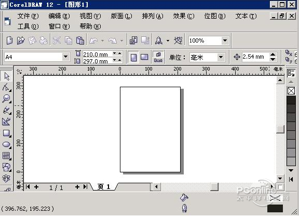299x217 pixels.
Task: Select the Pick arrow tool
Action: point(7,76)
